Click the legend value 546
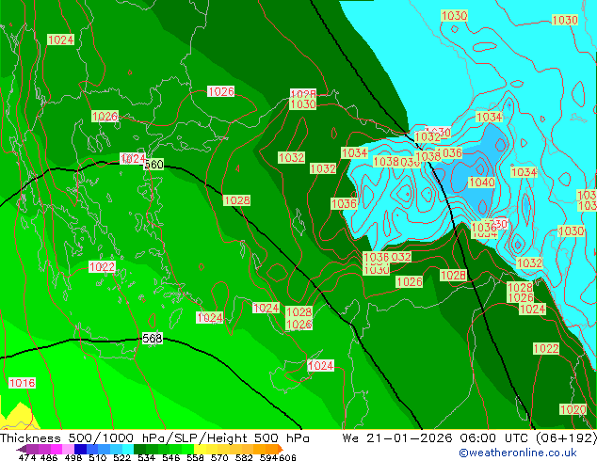The width and height of the screenshot is (597, 461). [171, 457]
